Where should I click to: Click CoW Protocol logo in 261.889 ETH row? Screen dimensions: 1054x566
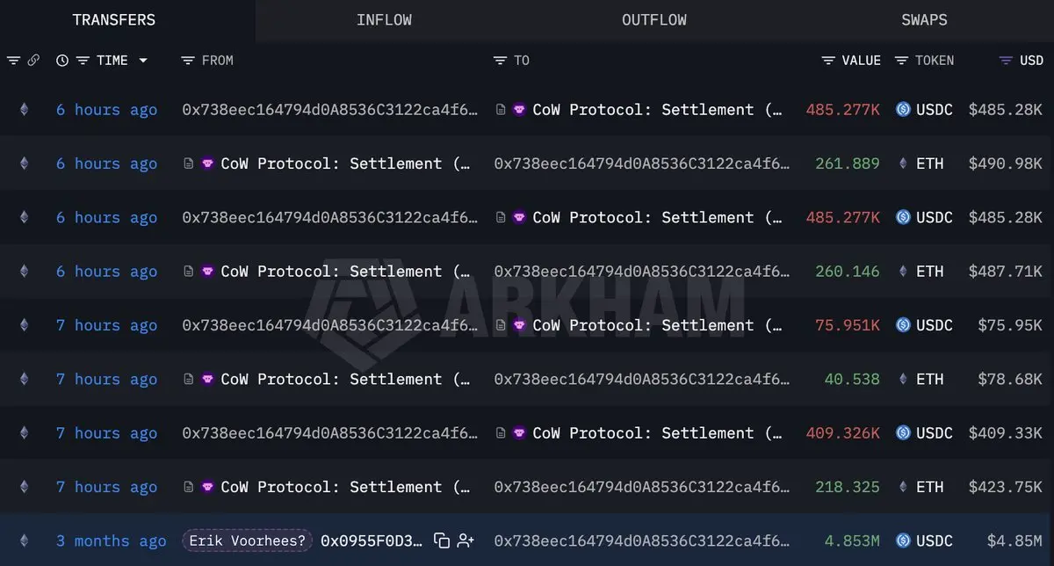click(x=207, y=163)
